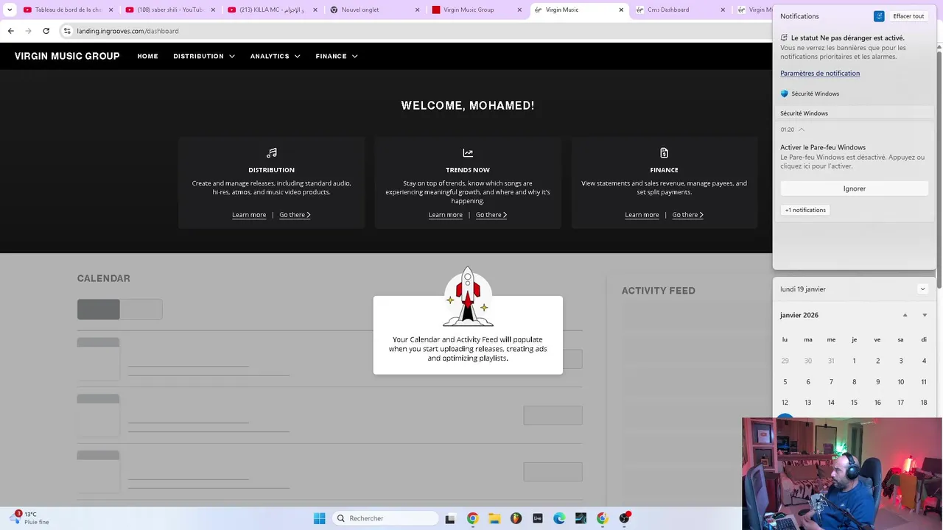Open Microsoft Edge from the taskbar
Image resolution: width=943 pixels, height=530 pixels.
click(x=559, y=518)
